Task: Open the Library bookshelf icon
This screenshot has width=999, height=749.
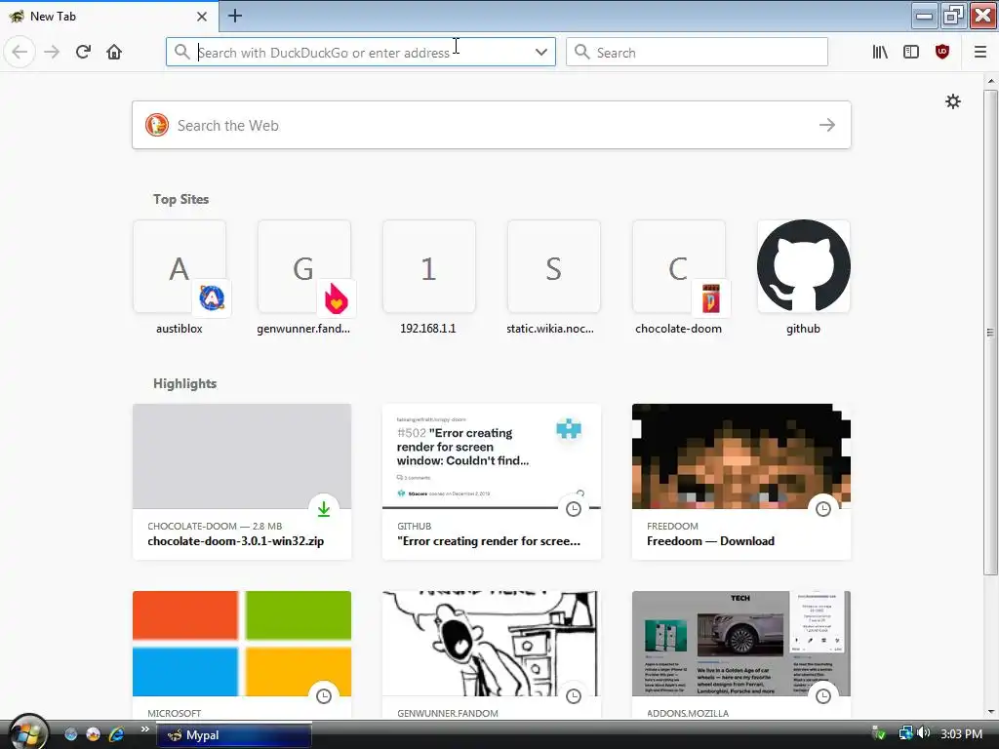Action: pos(880,52)
